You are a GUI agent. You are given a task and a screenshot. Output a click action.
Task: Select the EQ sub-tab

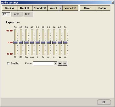[x=6, y=14]
